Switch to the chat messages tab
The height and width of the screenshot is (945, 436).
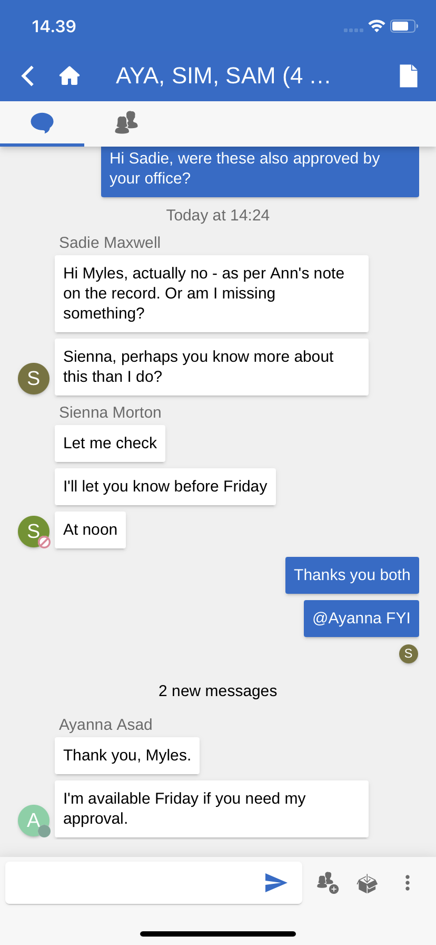tap(42, 123)
